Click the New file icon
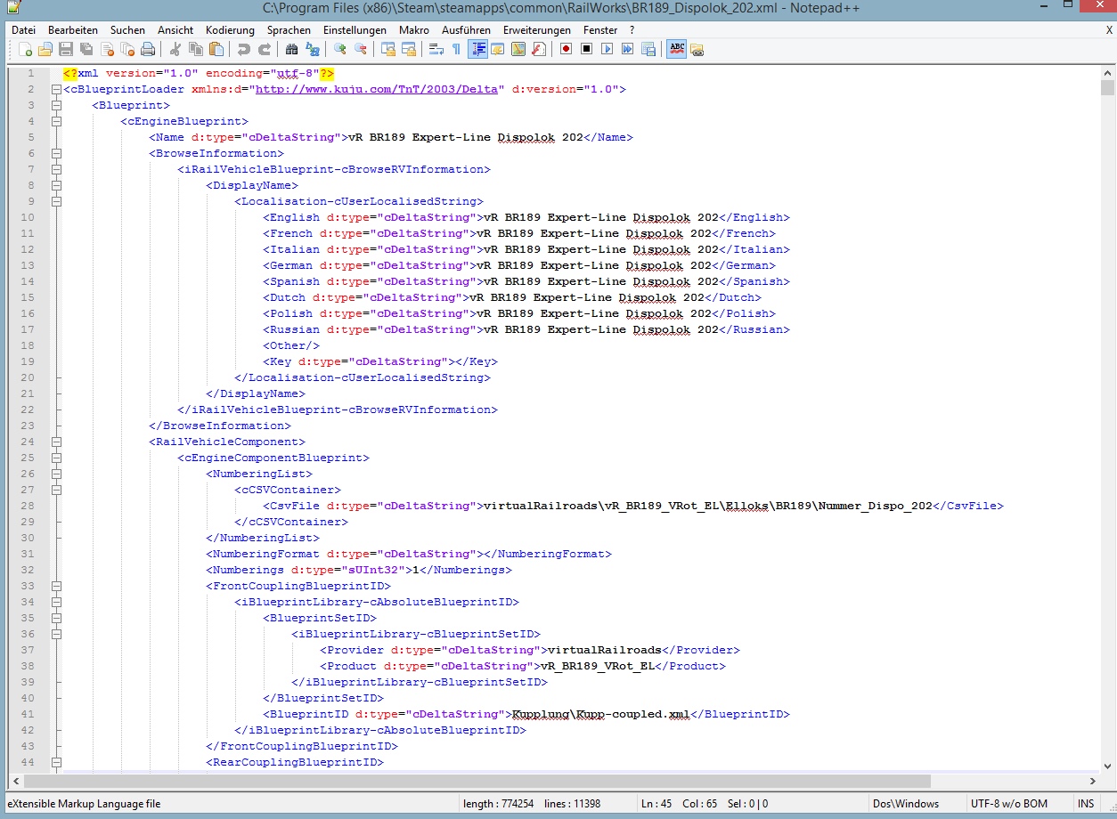Image resolution: width=1117 pixels, height=819 pixels. coord(26,49)
